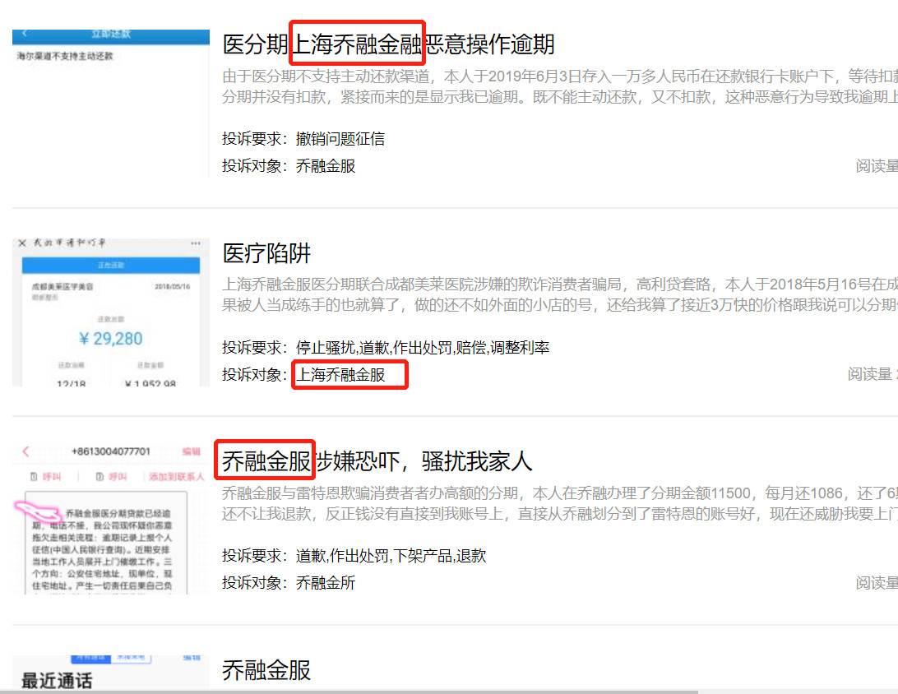This screenshot has height=694, width=898.
Task: Open the 医疗陷阱 complaint title
Action: [x=266, y=253]
